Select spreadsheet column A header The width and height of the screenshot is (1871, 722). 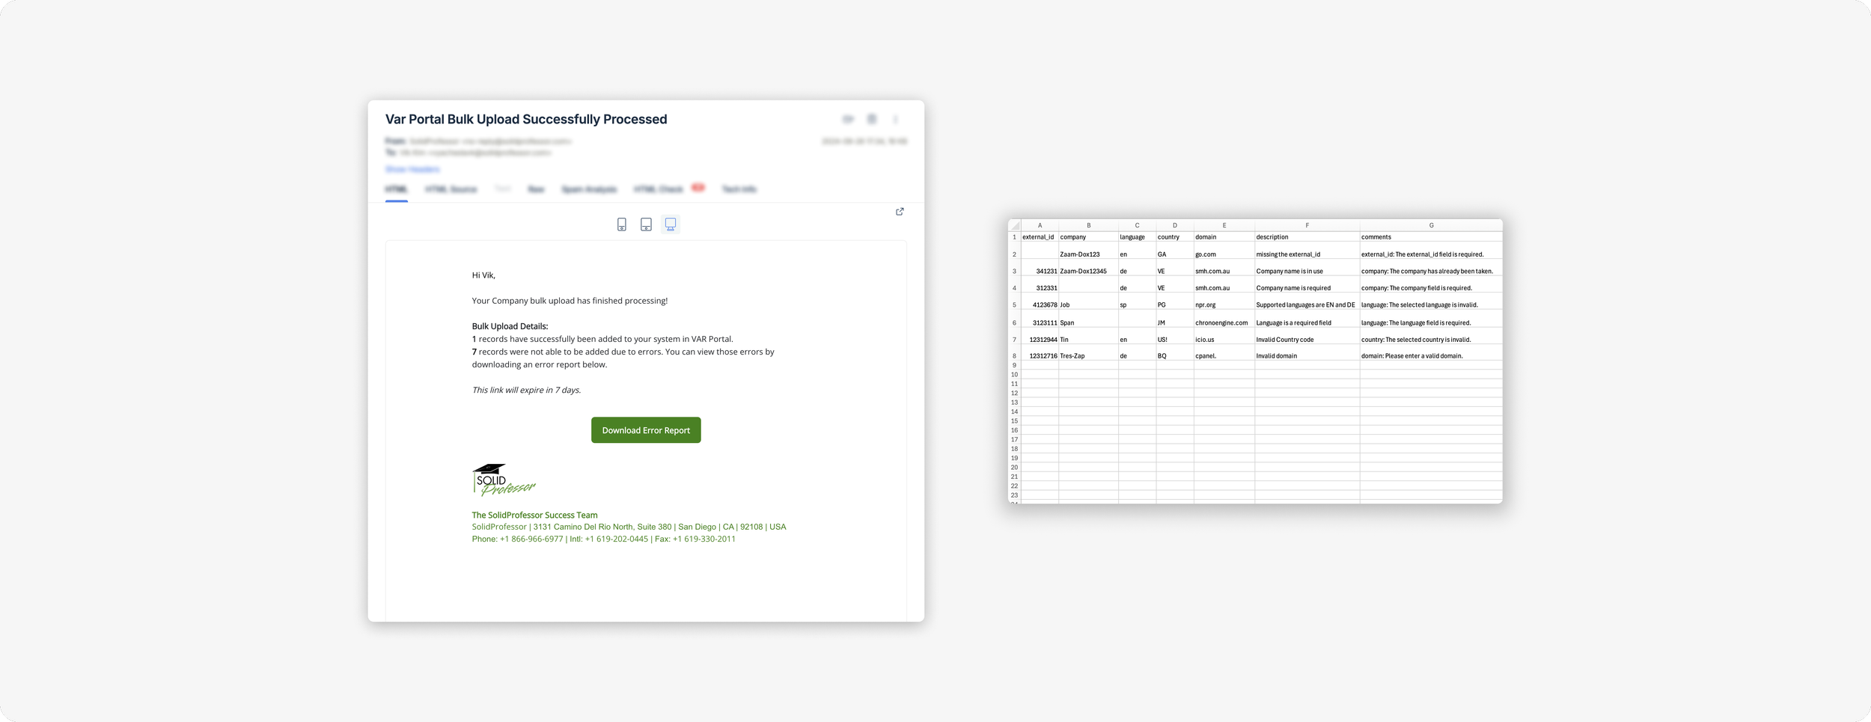(x=1040, y=225)
